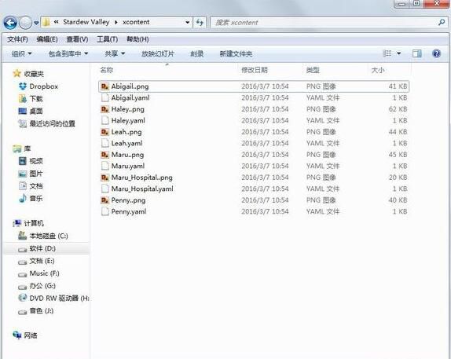Select 库 in the navigation pane
Viewport: 451px width, 359px height.
[x=27, y=148]
